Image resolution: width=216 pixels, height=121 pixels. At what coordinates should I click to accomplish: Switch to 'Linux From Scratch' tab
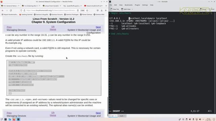52,6
